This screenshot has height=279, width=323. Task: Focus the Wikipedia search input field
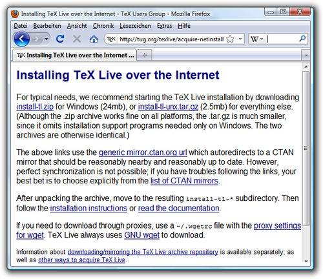click(282, 39)
